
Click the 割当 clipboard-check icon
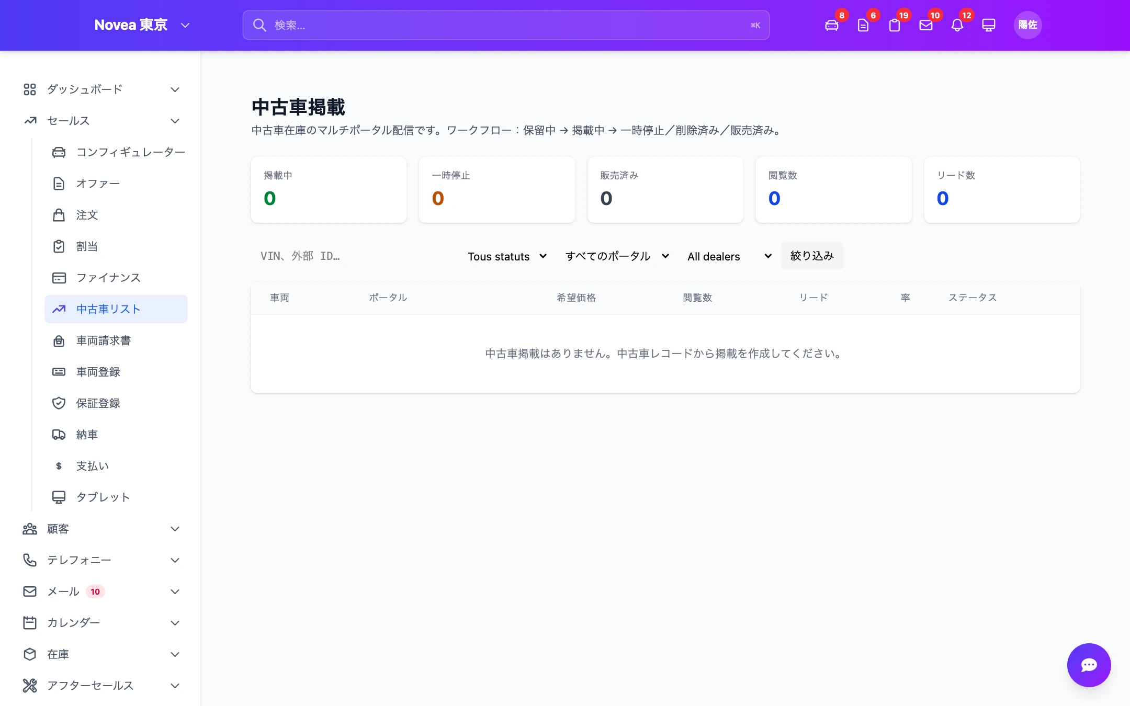pyautogui.click(x=59, y=246)
